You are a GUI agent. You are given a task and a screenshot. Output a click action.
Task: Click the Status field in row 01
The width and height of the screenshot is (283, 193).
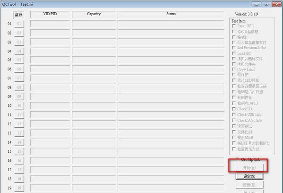click(171, 24)
